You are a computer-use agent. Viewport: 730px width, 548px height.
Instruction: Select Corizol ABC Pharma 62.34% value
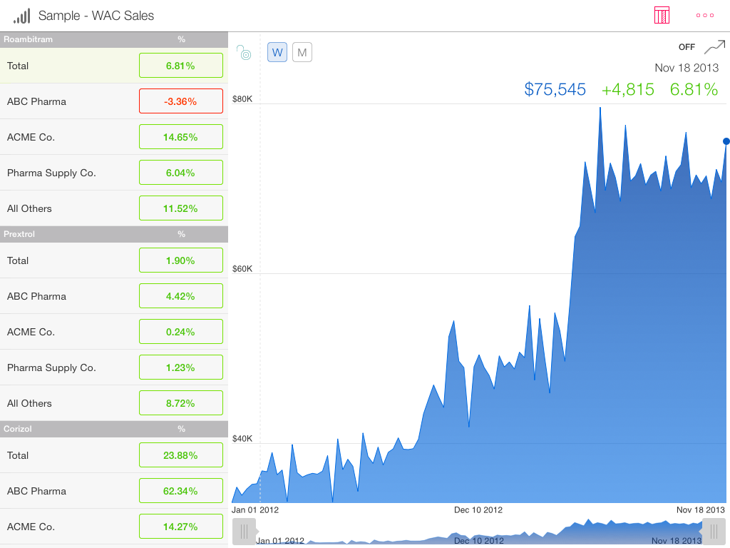click(181, 491)
